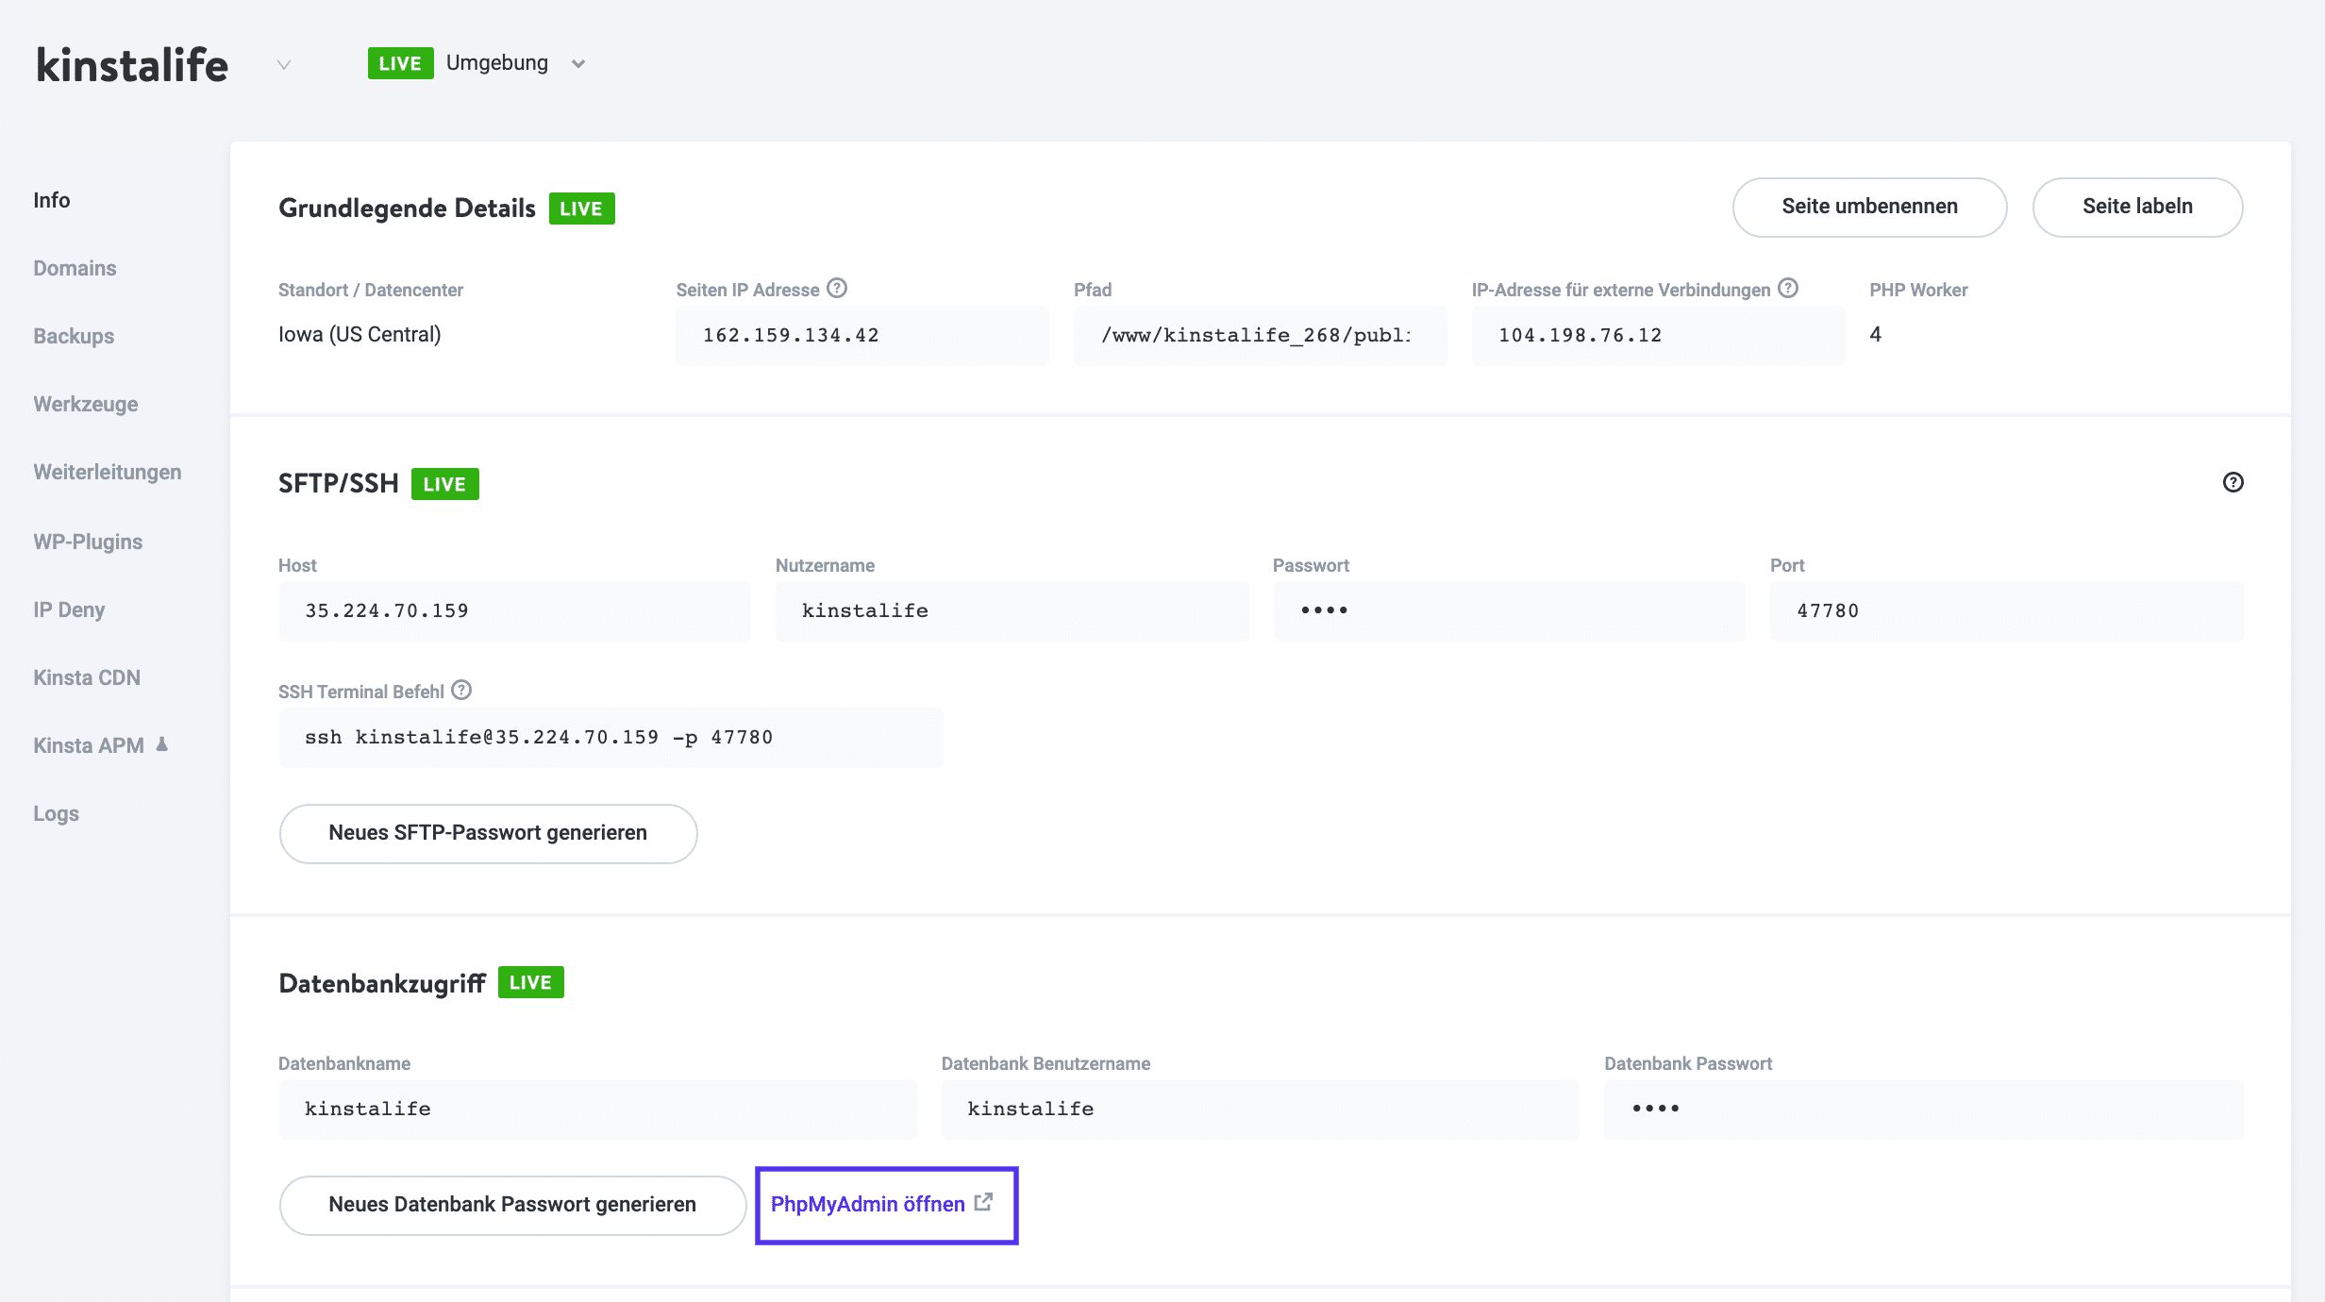Click help icon for IP-Adresse für externe Verbindungen
This screenshot has height=1302, width=2325.
pos(1789,289)
